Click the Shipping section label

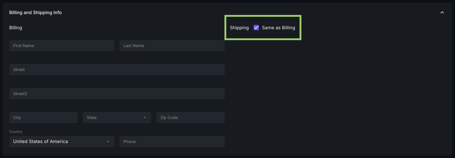[x=239, y=28]
